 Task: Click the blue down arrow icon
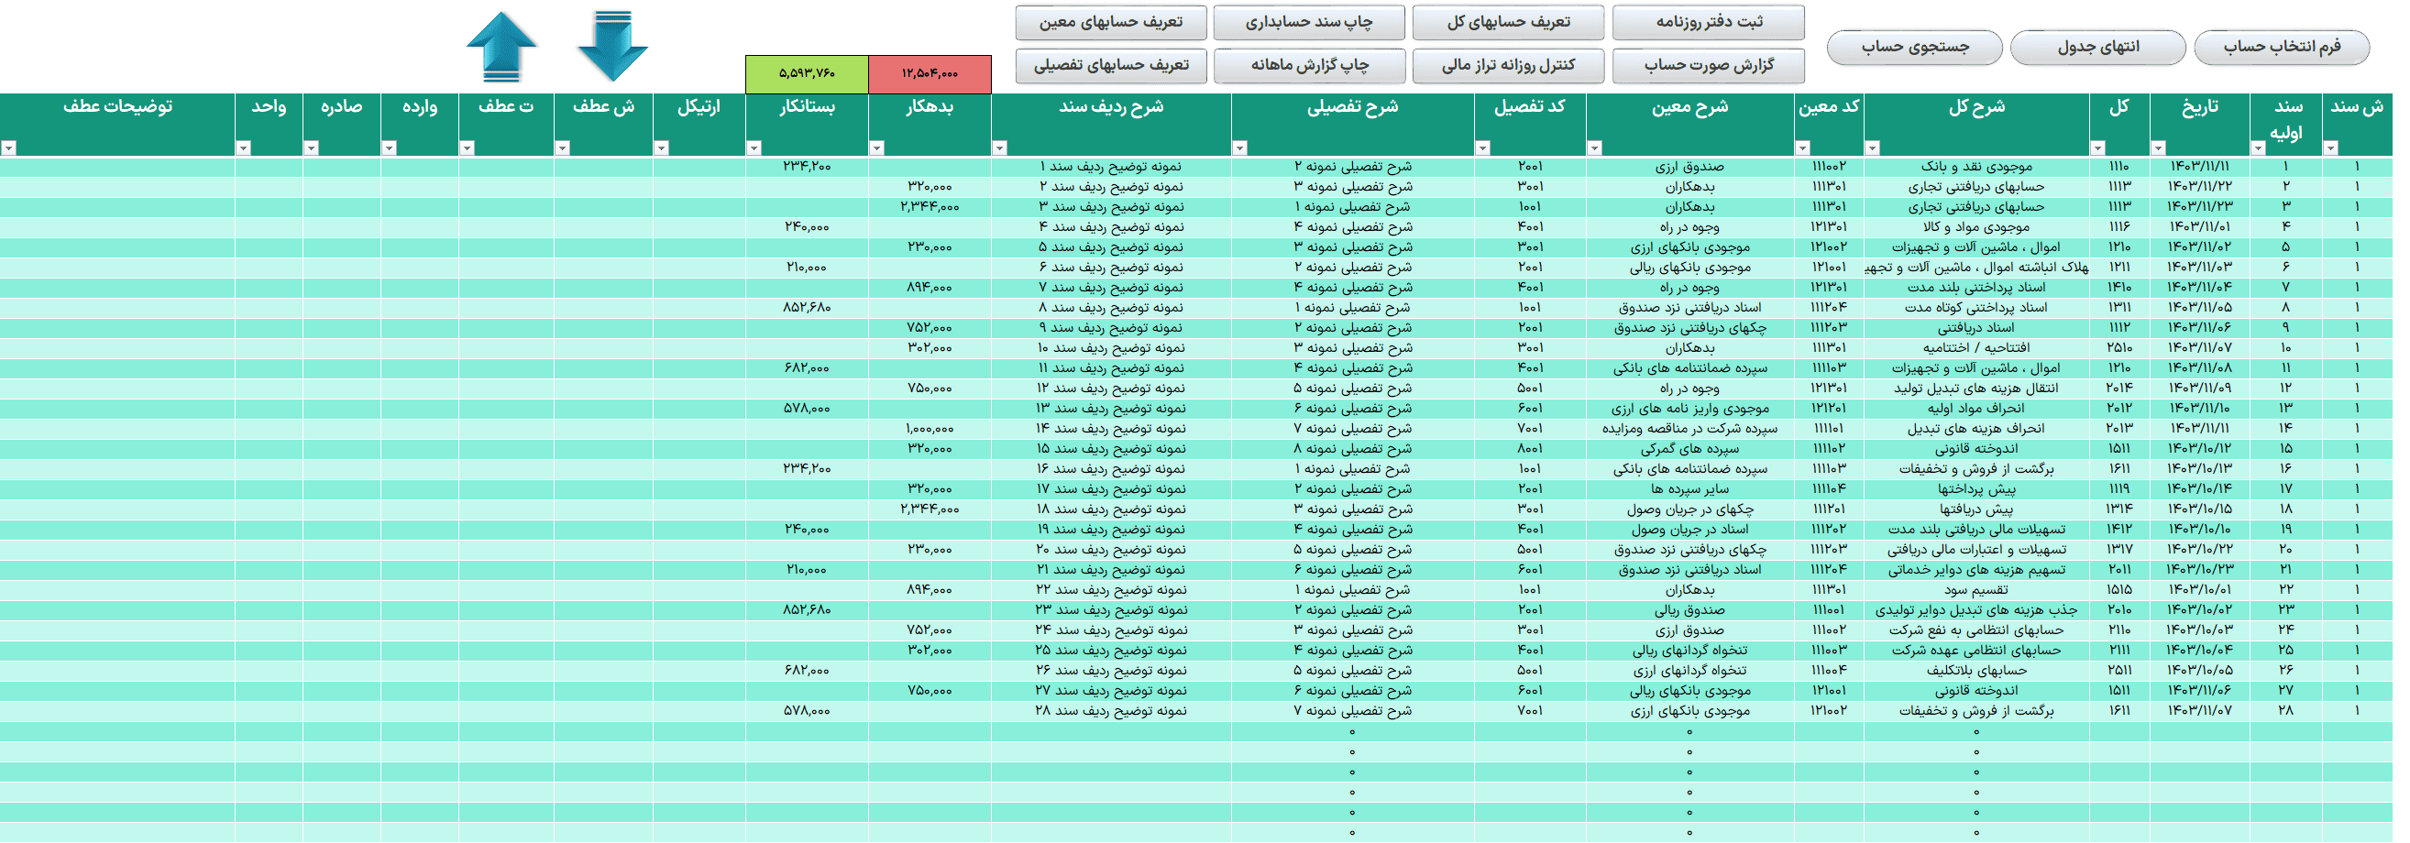click(x=612, y=47)
